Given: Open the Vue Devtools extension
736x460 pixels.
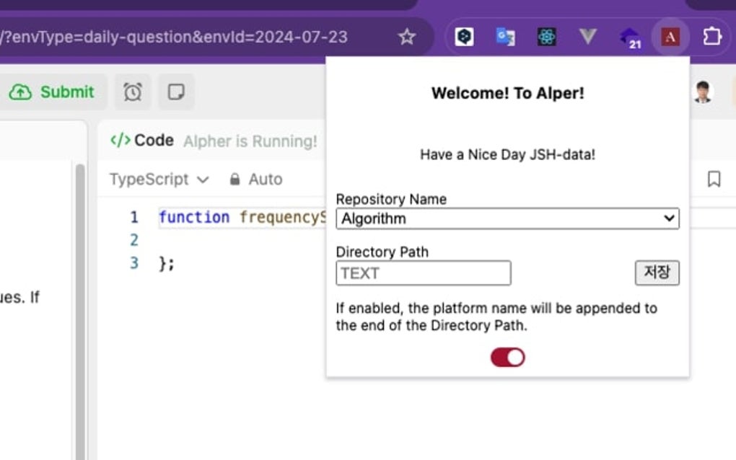Looking at the screenshot, I should 588,37.
